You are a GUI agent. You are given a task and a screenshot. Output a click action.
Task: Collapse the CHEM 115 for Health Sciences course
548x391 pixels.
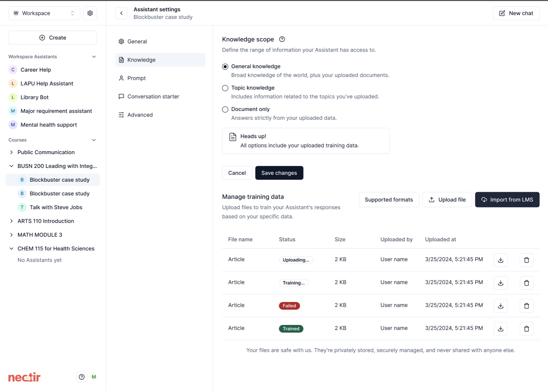point(11,248)
